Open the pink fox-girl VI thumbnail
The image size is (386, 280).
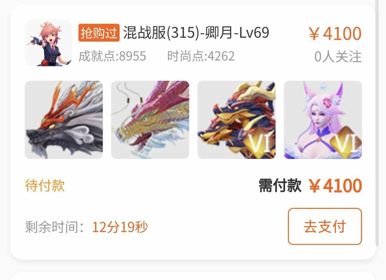(323, 120)
